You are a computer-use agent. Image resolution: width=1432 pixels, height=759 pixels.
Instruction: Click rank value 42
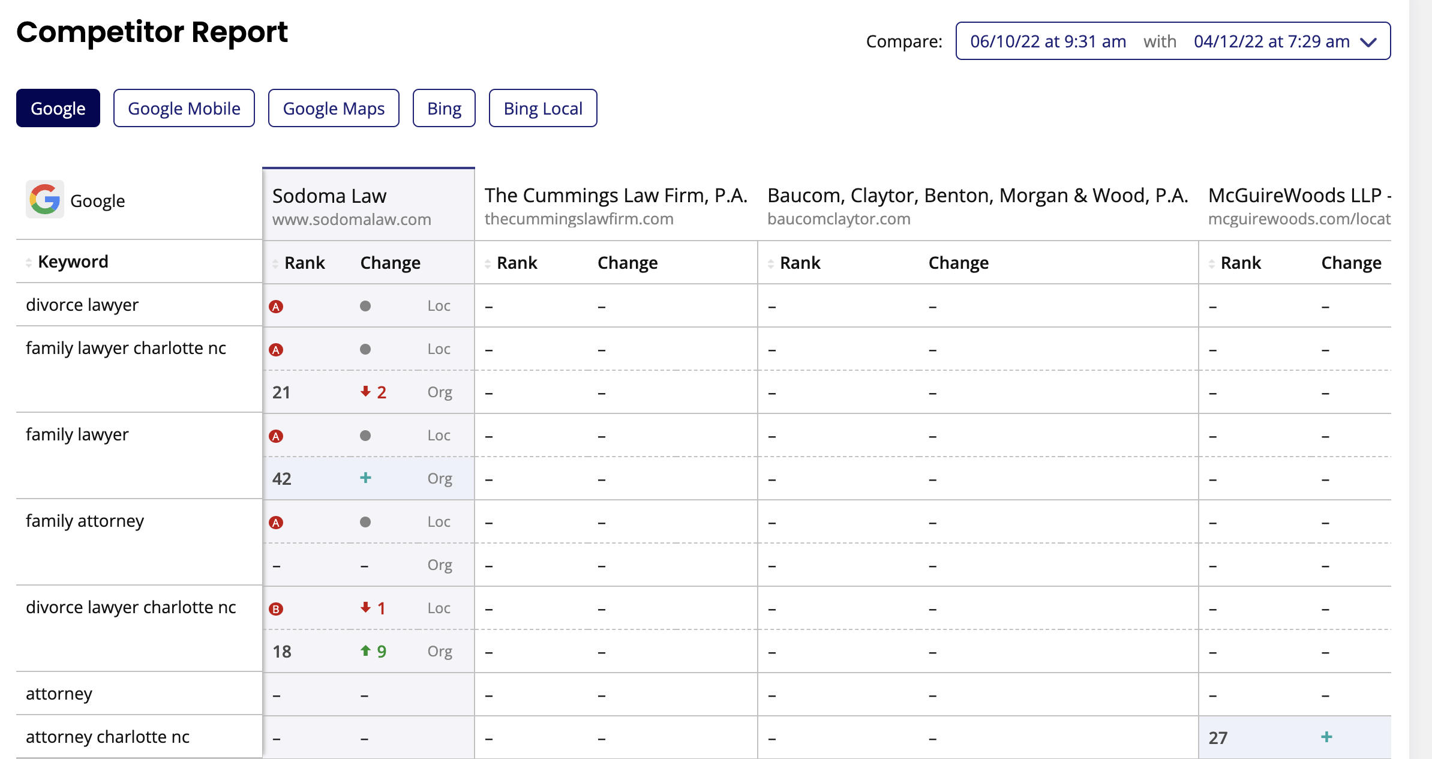coord(282,479)
